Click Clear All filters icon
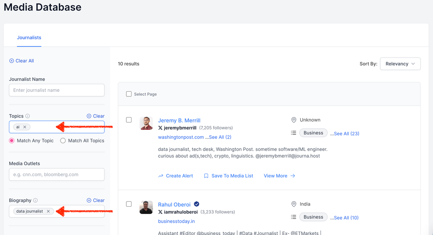433x235 pixels. click(x=11, y=61)
